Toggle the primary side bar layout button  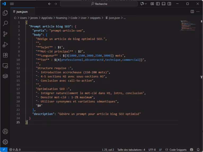point(158,4)
